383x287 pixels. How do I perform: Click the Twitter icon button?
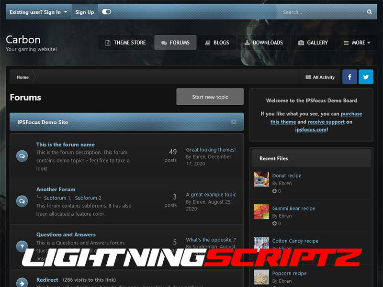pos(366,77)
